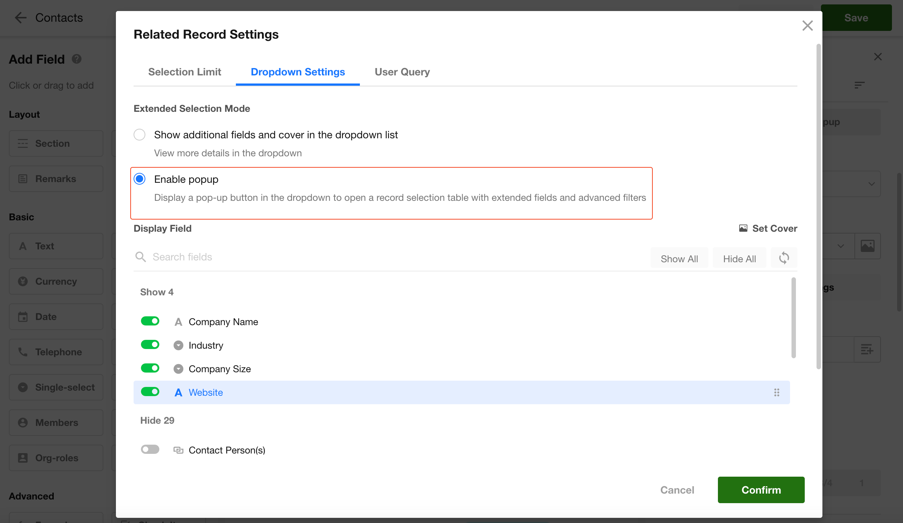Open the User Query tab

pyautogui.click(x=402, y=72)
